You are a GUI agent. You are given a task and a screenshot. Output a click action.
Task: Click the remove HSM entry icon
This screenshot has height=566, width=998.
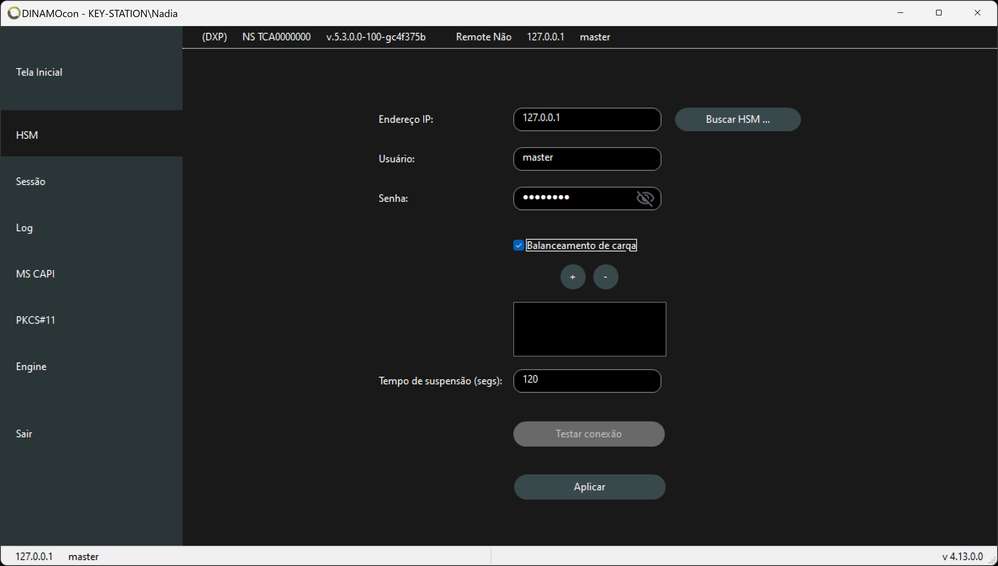[606, 277]
